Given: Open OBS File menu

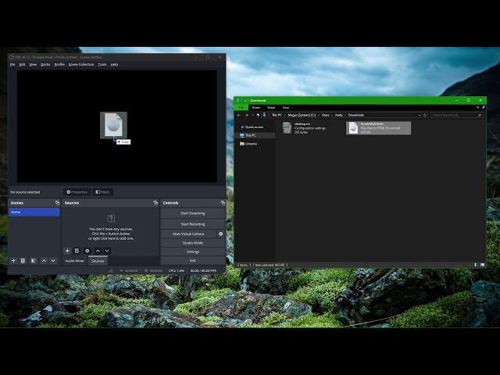Looking at the screenshot, I should pos(12,64).
